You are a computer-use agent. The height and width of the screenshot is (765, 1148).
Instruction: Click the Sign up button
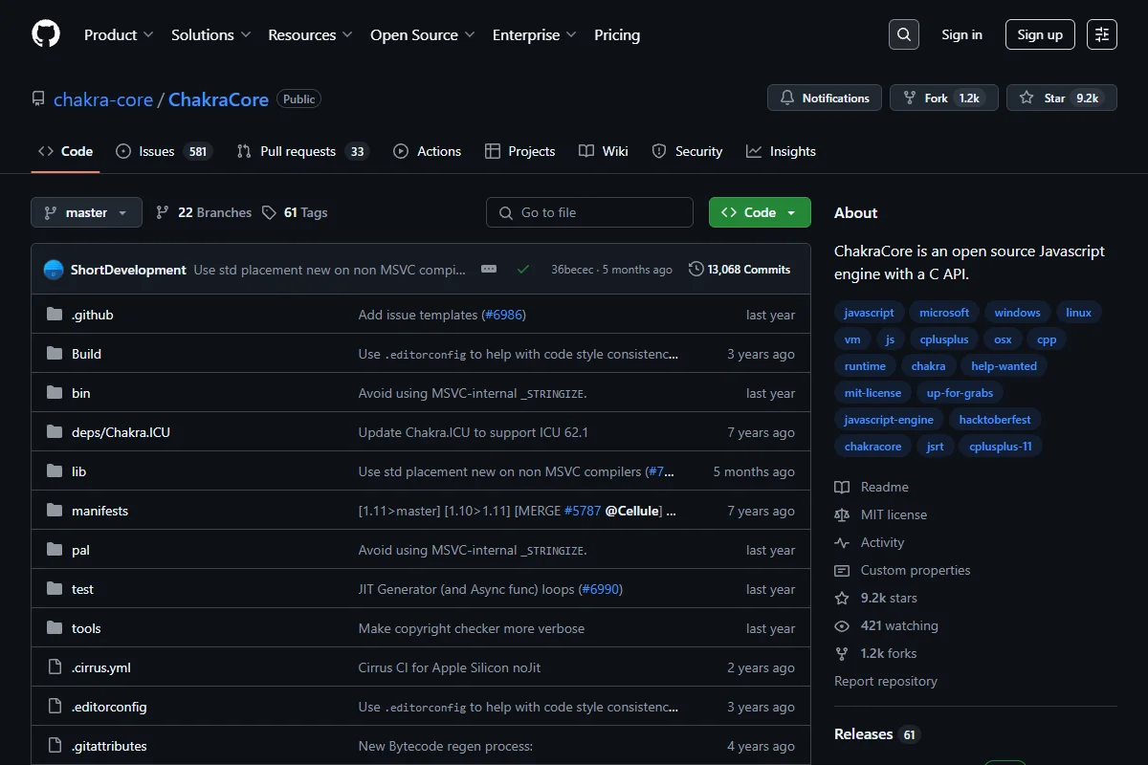[x=1040, y=34]
